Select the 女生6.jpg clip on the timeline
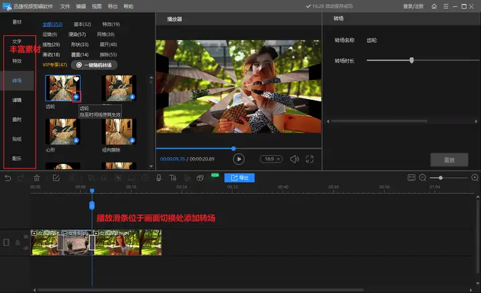The height and width of the screenshot is (293, 481). tap(77, 242)
